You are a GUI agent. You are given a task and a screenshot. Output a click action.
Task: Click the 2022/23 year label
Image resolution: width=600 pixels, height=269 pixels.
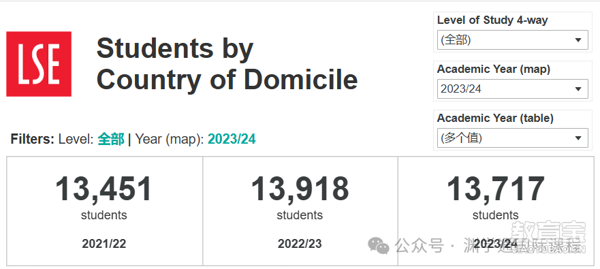coord(300,244)
